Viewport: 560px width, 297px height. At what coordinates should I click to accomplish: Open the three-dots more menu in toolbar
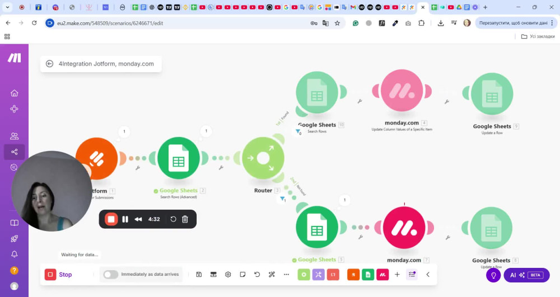286,275
